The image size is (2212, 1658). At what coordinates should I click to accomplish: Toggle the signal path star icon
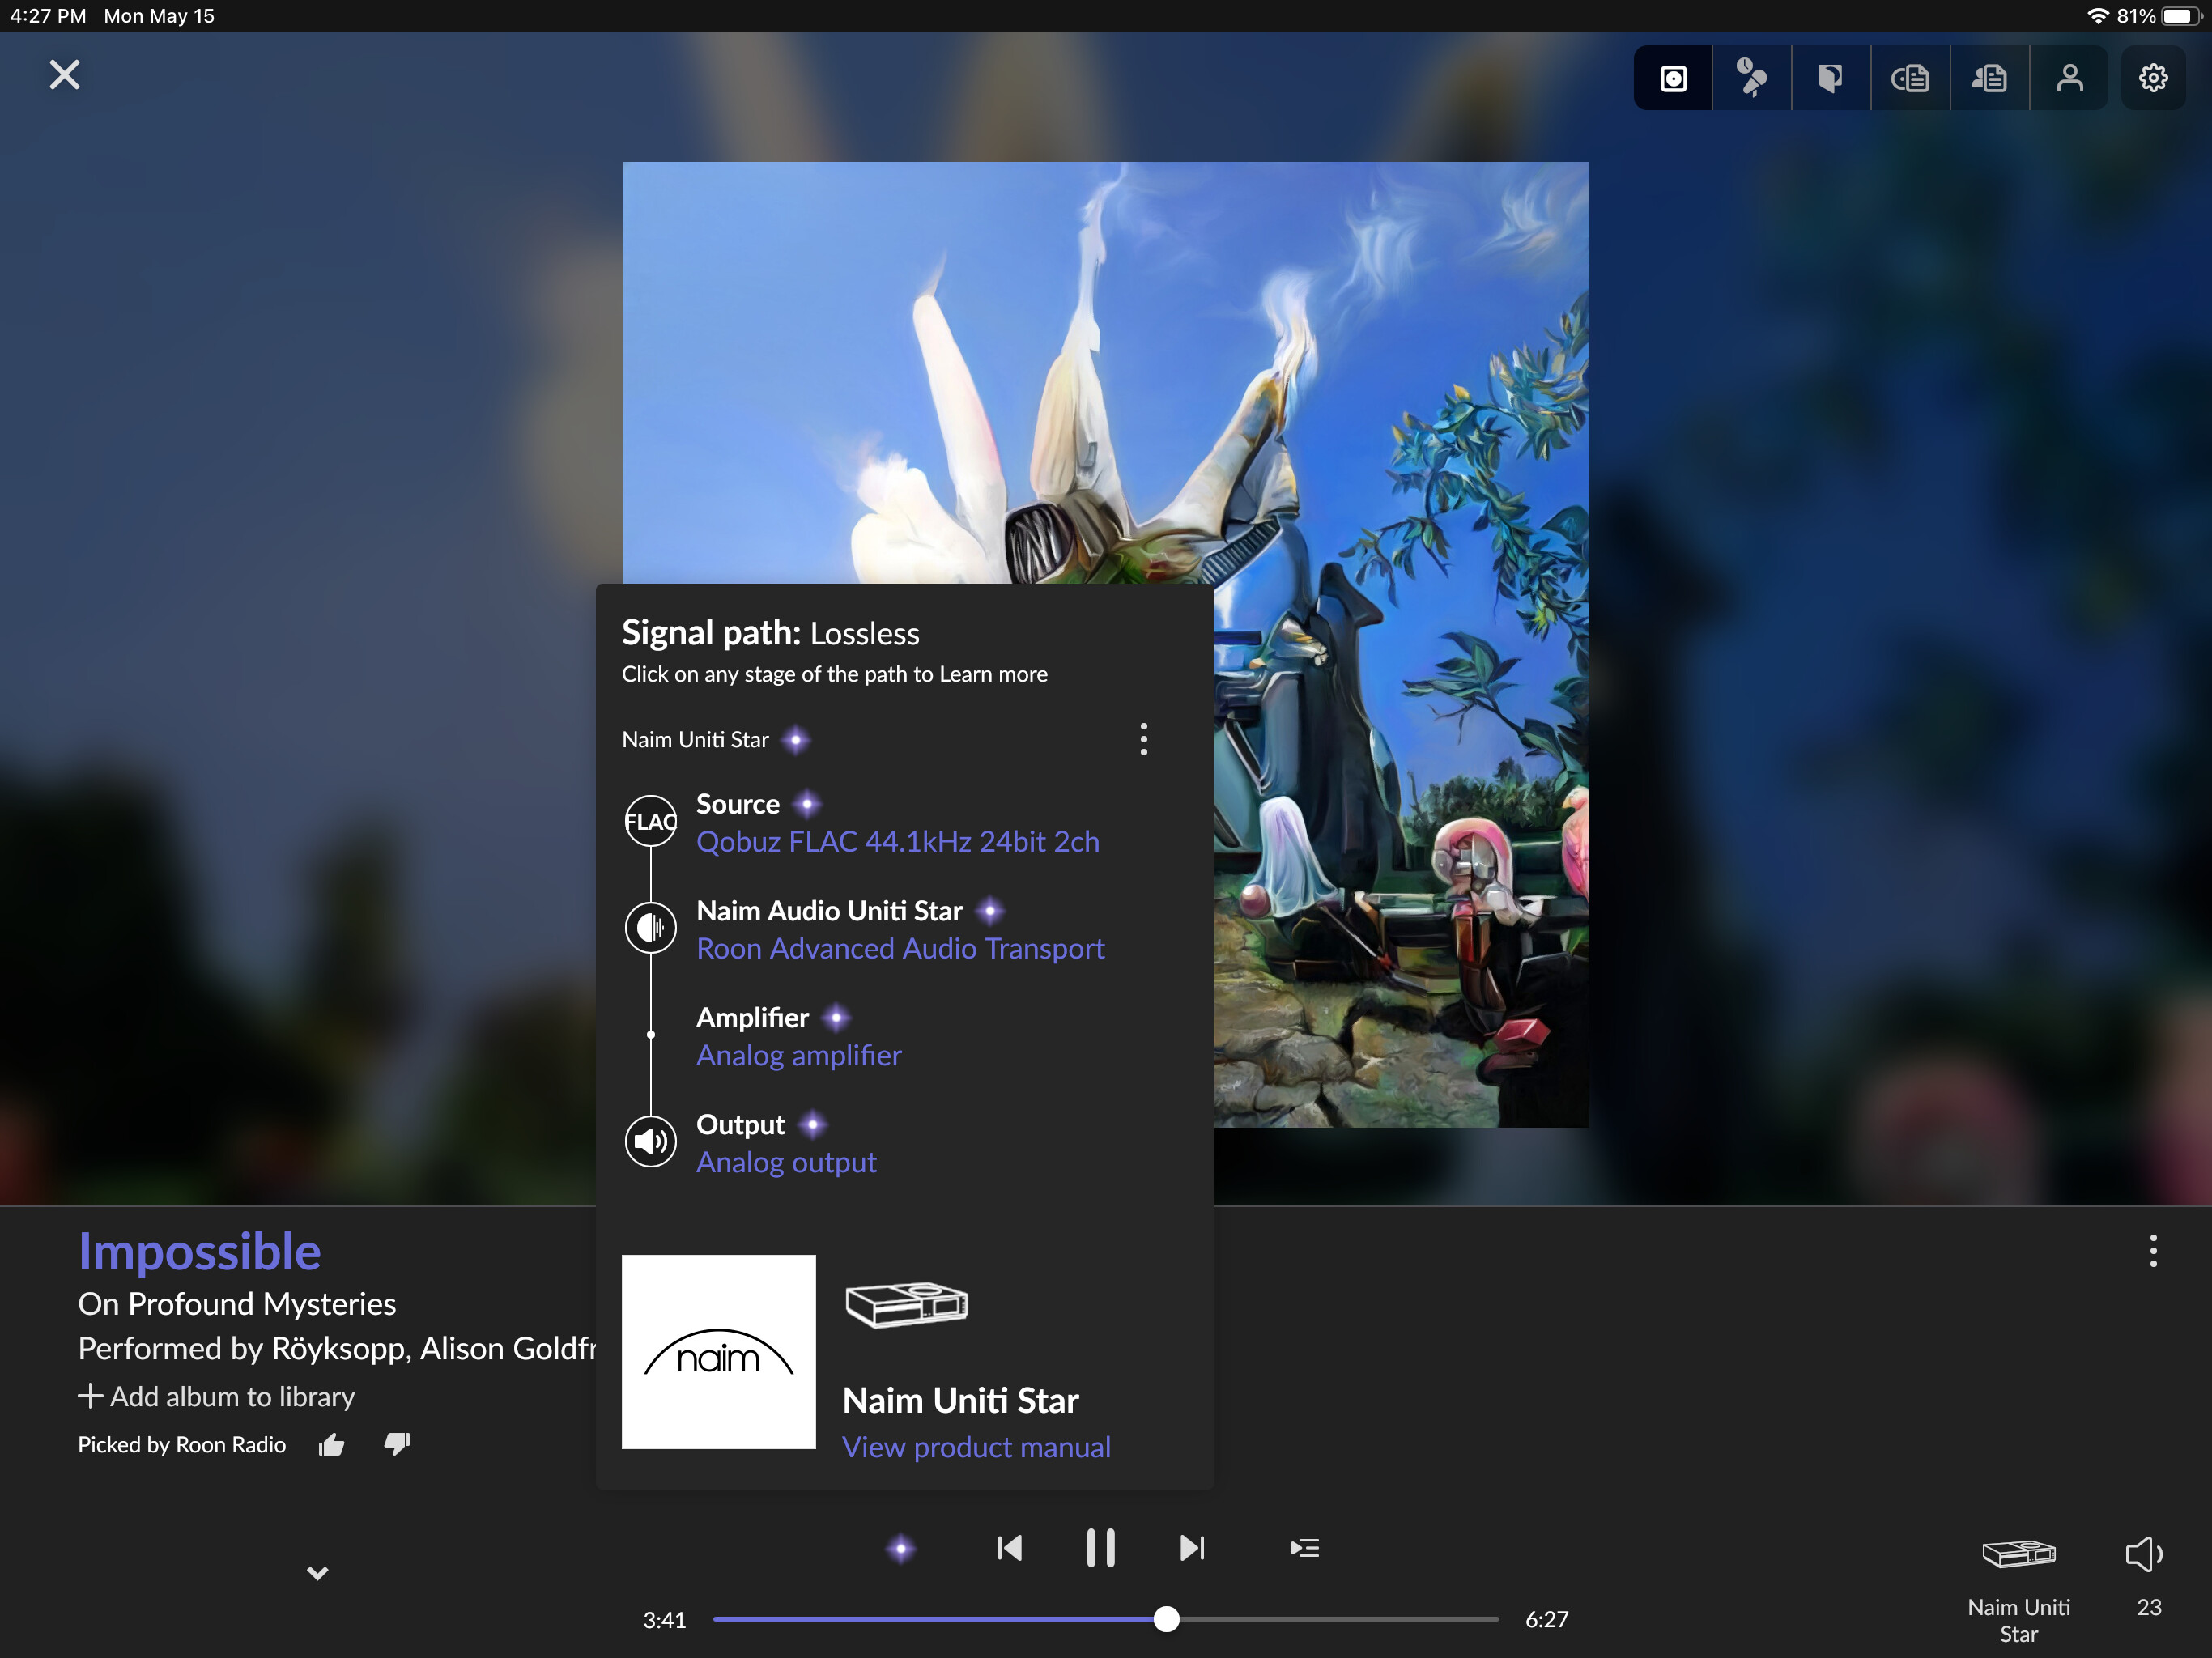(x=901, y=1549)
